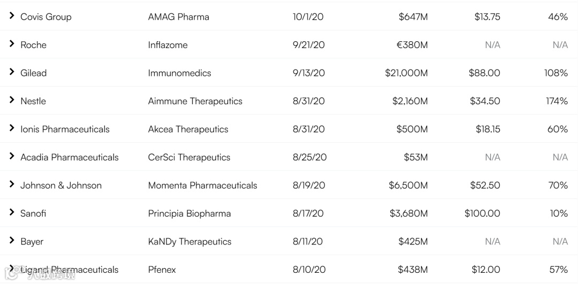Select the 174% premium cell
Viewport: 578px width, 284px height.
tap(557, 101)
